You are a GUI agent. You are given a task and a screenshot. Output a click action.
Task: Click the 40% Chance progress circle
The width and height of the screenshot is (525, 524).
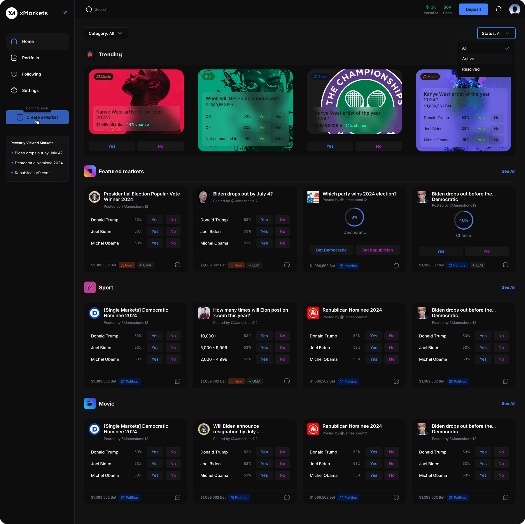click(463, 220)
